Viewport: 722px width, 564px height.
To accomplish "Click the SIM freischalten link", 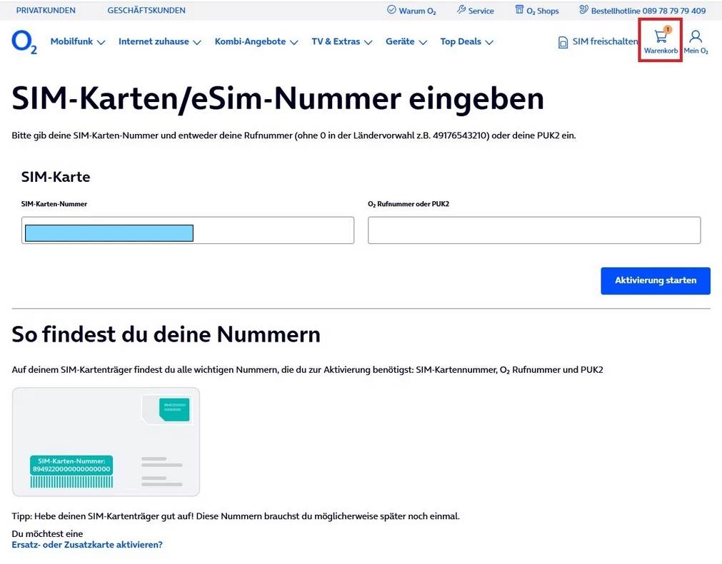I will coord(605,41).
